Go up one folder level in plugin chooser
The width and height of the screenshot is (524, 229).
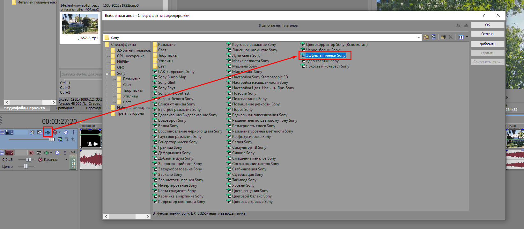(x=426, y=37)
